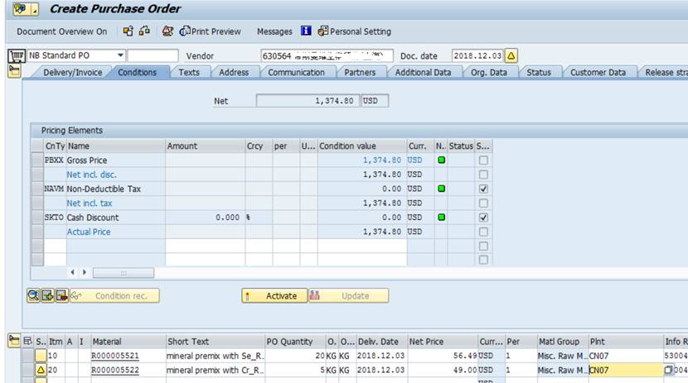Open the Additional Data tab
The image size is (688, 383).
[423, 72]
